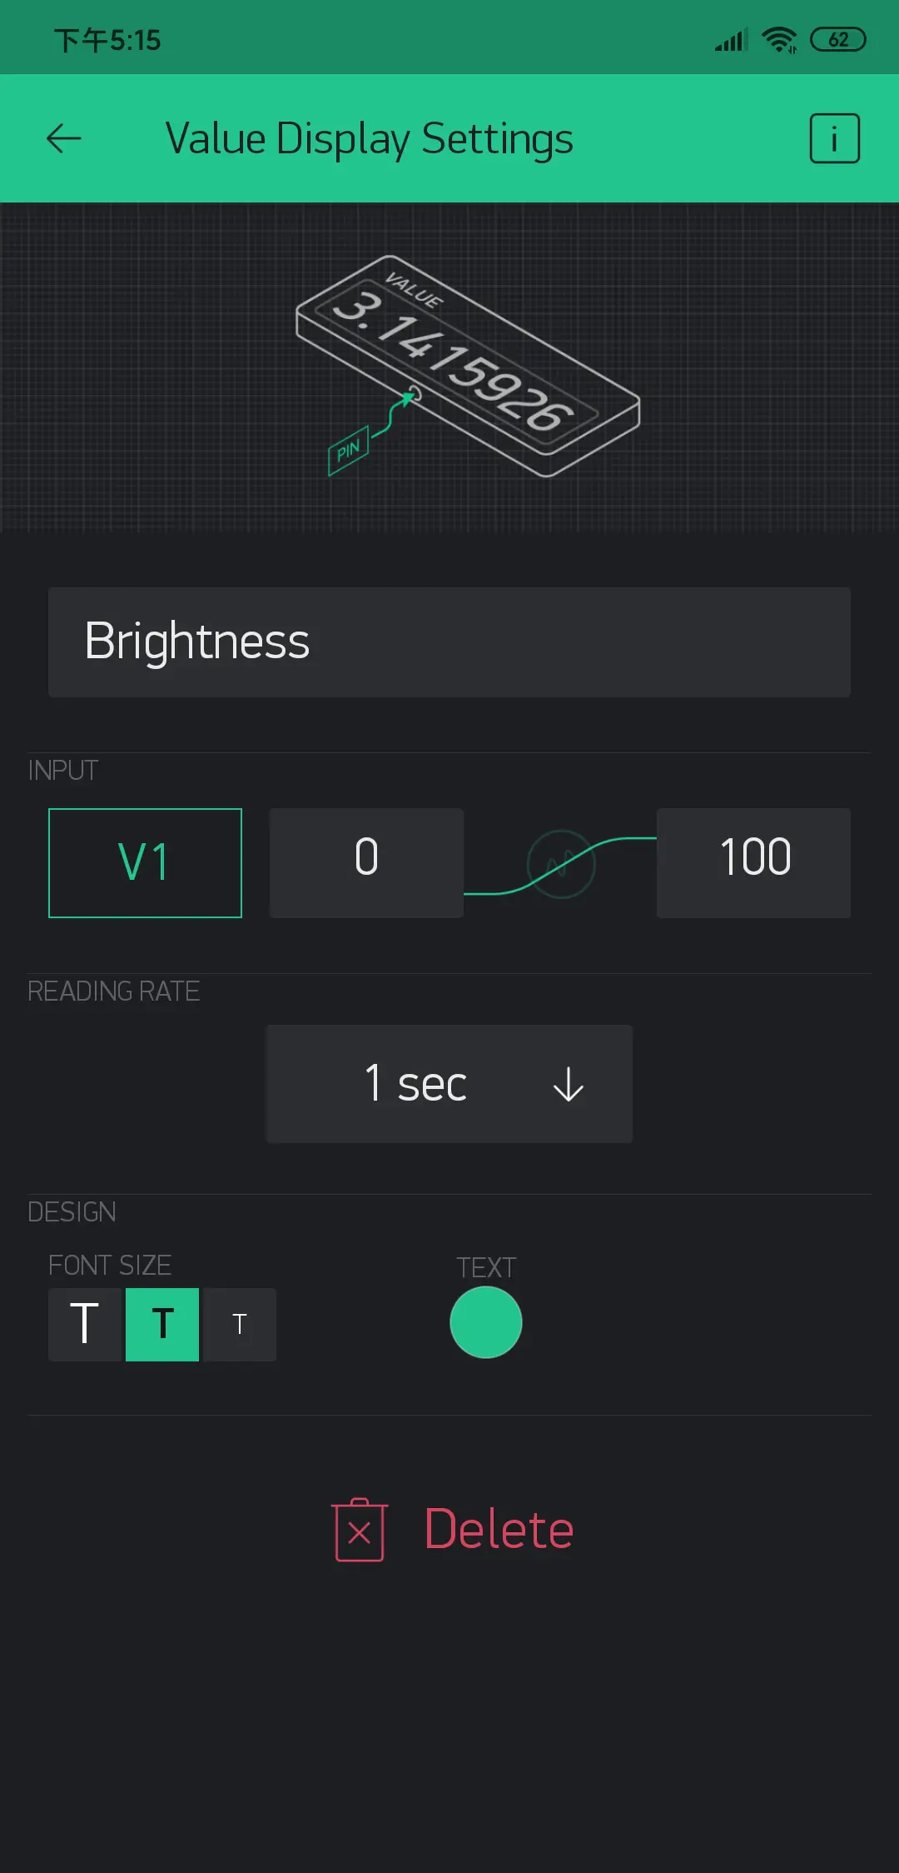This screenshot has height=1873, width=899.
Task: Open the V1 pin selector
Action: tap(145, 863)
